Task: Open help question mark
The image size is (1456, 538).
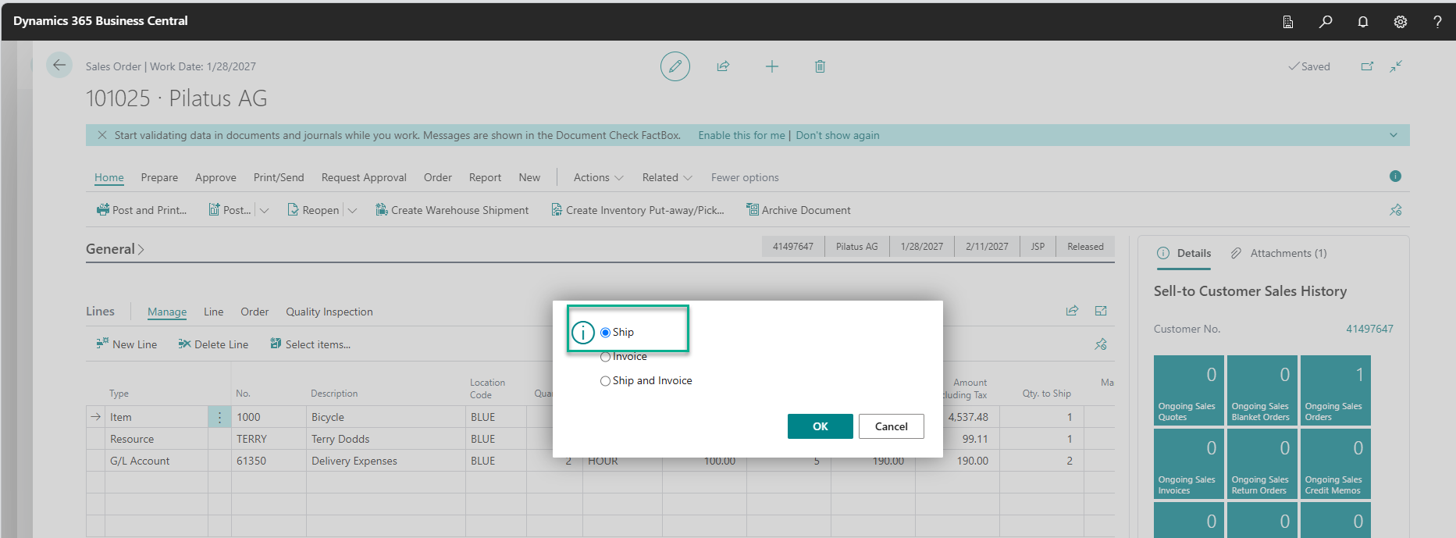Action: pyautogui.click(x=1437, y=21)
